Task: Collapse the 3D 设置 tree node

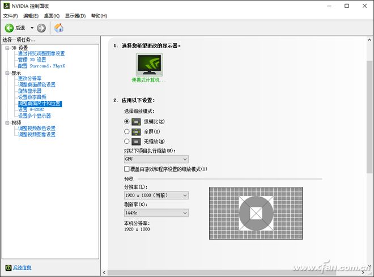Action: [7, 48]
